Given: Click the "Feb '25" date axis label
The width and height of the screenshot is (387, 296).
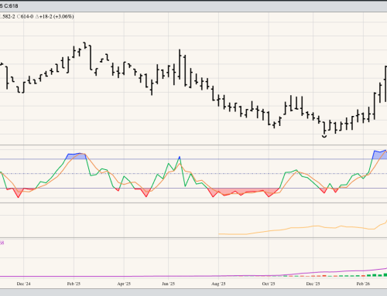Looking at the screenshot, I should [74, 284].
